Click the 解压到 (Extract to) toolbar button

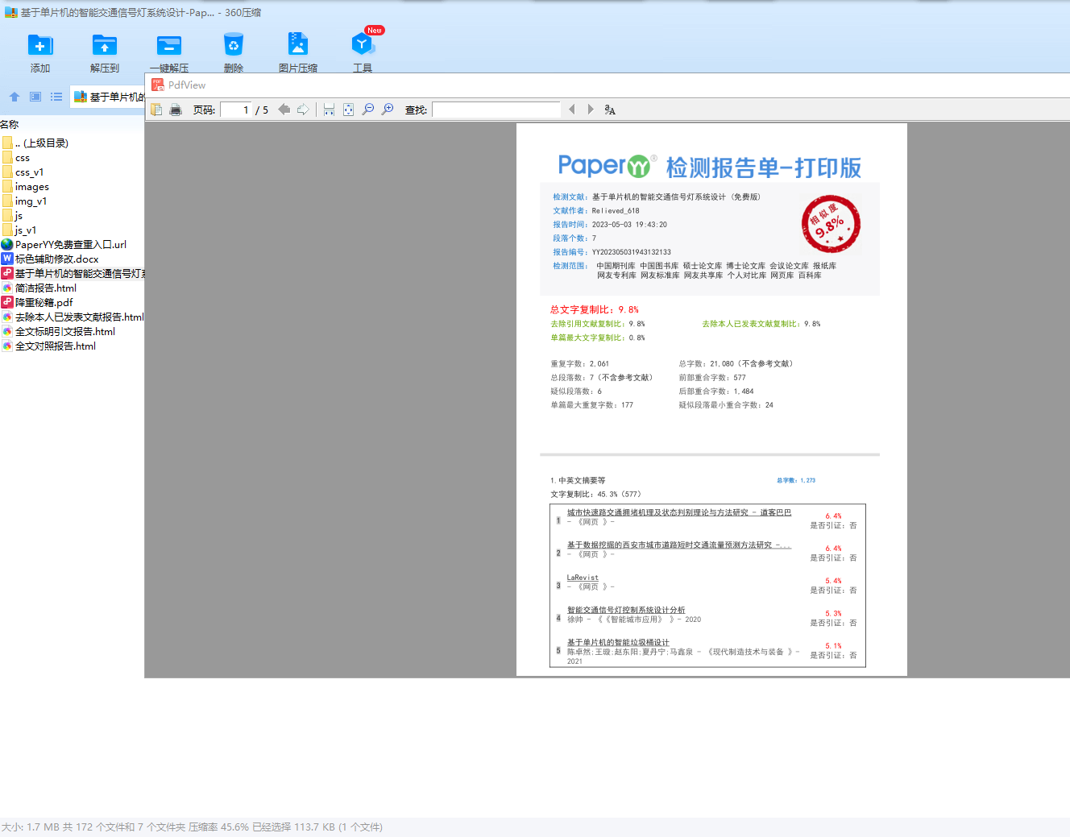[105, 53]
